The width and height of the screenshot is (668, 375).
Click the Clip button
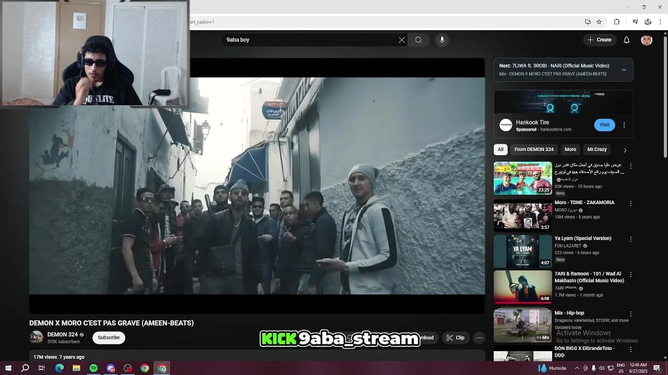[x=455, y=337]
